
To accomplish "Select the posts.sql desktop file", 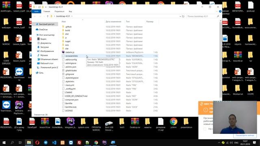I will (251, 7).
